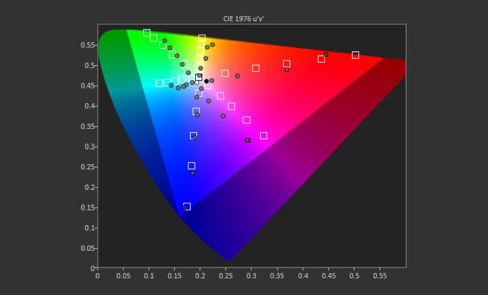The image size is (488, 295).
Task: Select the most saturated magenta target square
Action: (x=264, y=135)
